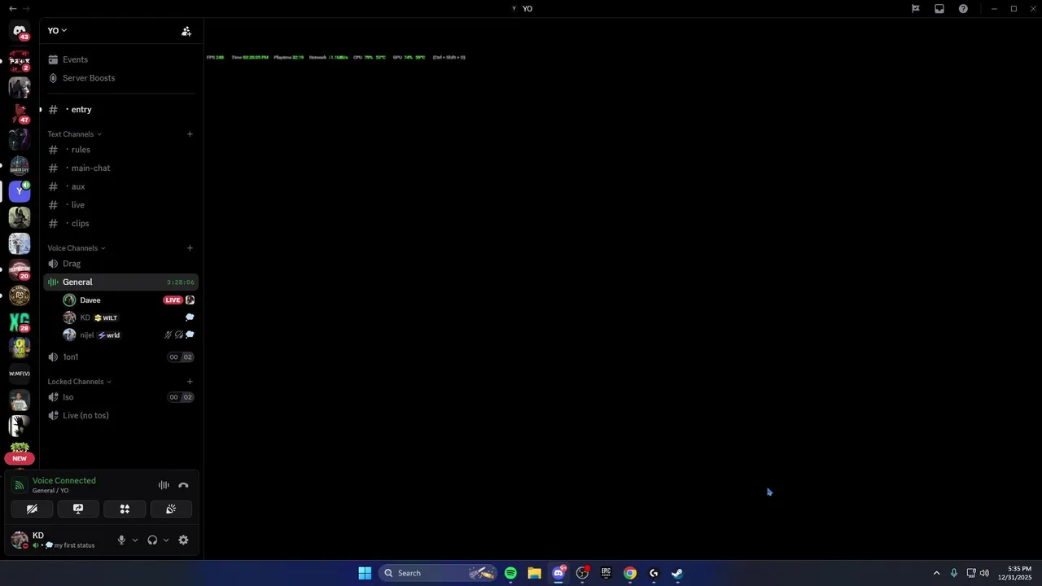1042x586 pixels.
Task: Open the Events calendar entry
Action: (x=75, y=59)
